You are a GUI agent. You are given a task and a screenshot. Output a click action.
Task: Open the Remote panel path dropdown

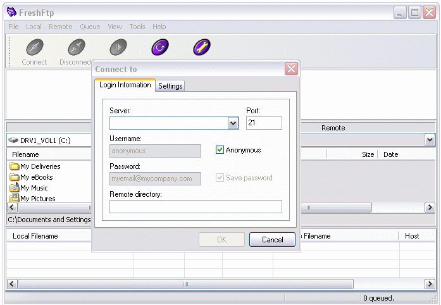430,140
